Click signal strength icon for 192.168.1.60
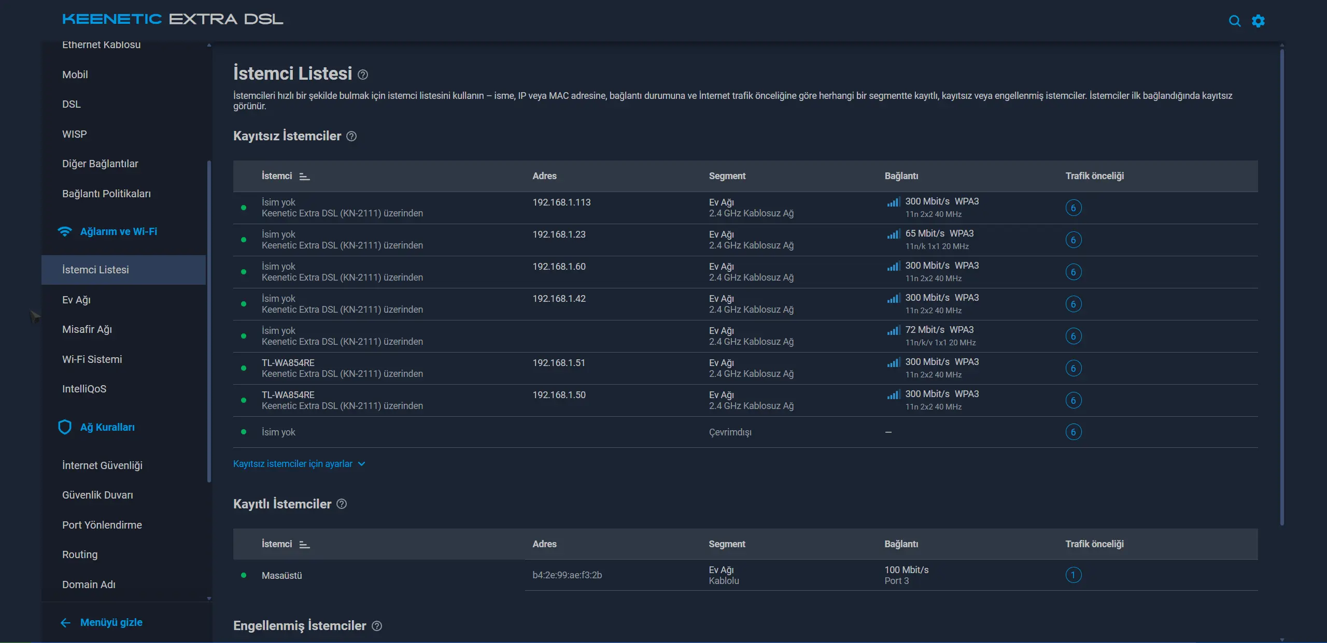Image resolution: width=1327 pixels, height=643 pixels. click(893, 266)
